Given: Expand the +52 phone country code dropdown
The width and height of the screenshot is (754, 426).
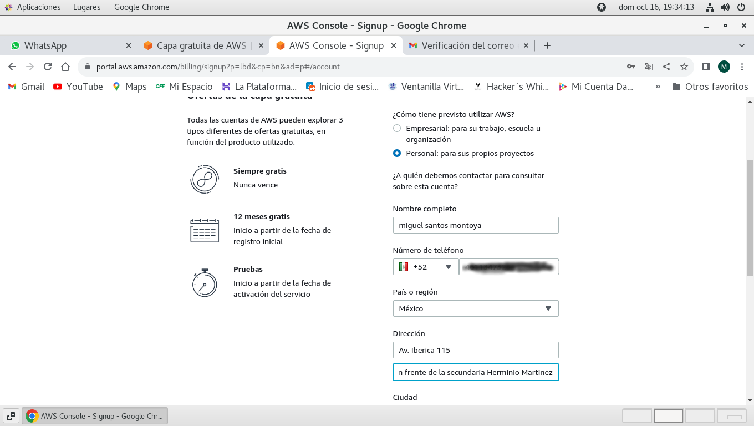Looking at the screenshot, I should tap(426, 267).
